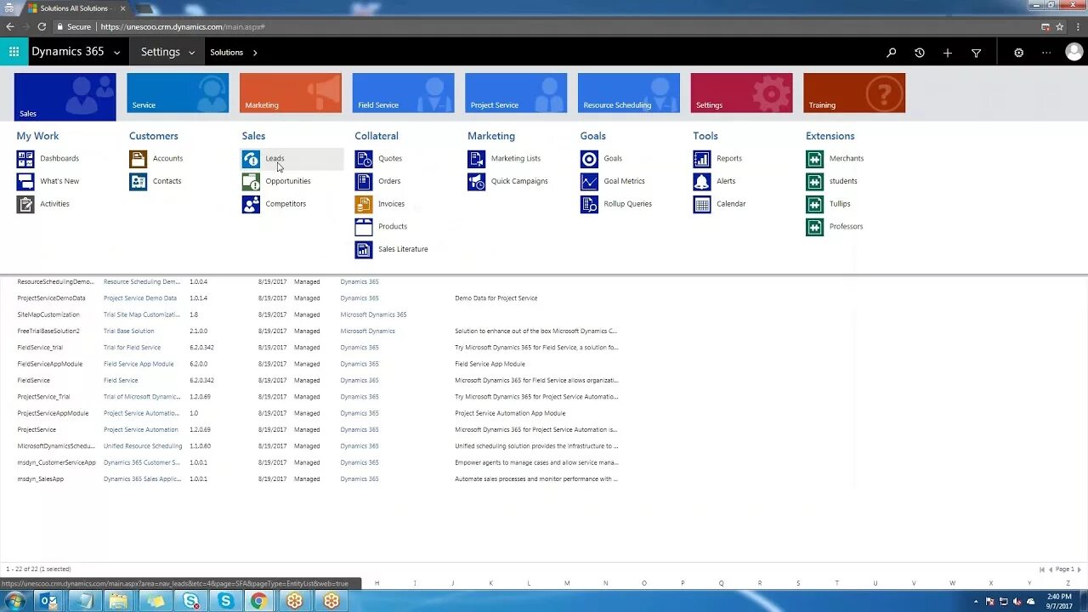Open the Dashboards icon under My Work

(x=25, y=159)
